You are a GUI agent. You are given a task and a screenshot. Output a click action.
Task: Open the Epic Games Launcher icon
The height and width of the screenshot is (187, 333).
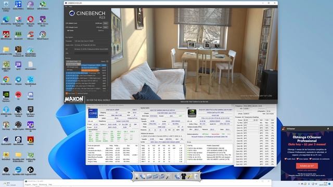coord(30,112)
